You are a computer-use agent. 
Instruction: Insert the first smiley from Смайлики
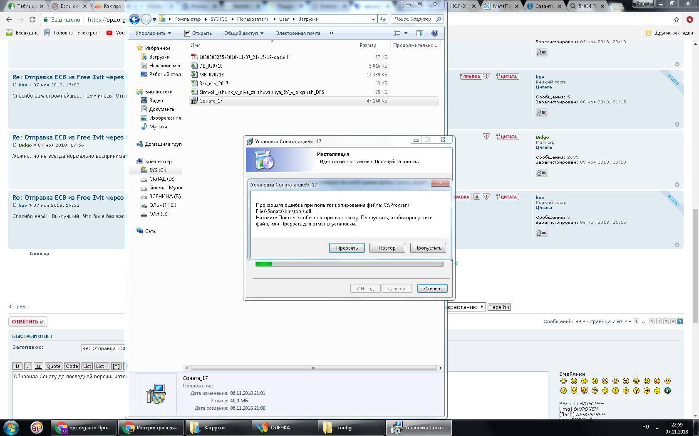coord(563,381)
